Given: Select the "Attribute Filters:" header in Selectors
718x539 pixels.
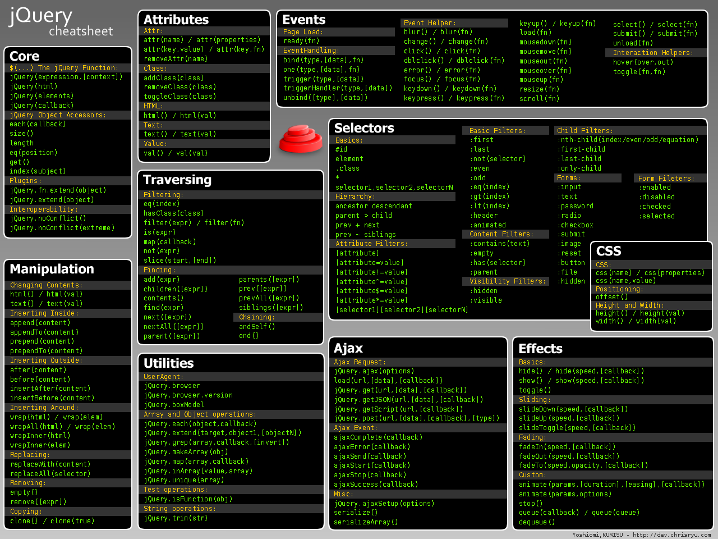Looking at the screenshot, I should (371, 244).
